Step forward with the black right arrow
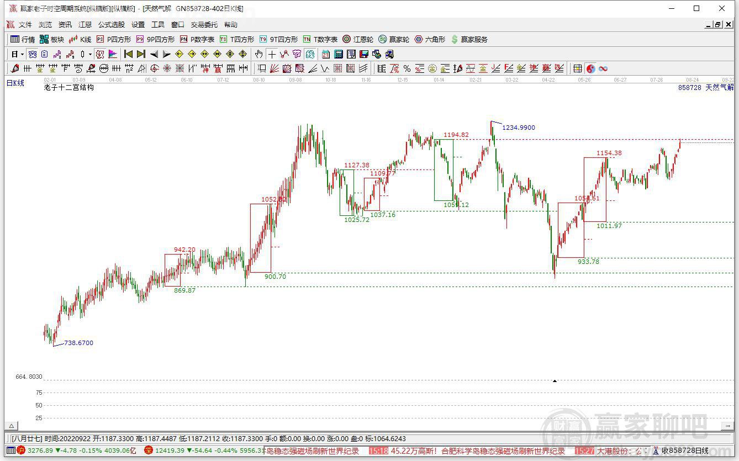 click(167, 54)
